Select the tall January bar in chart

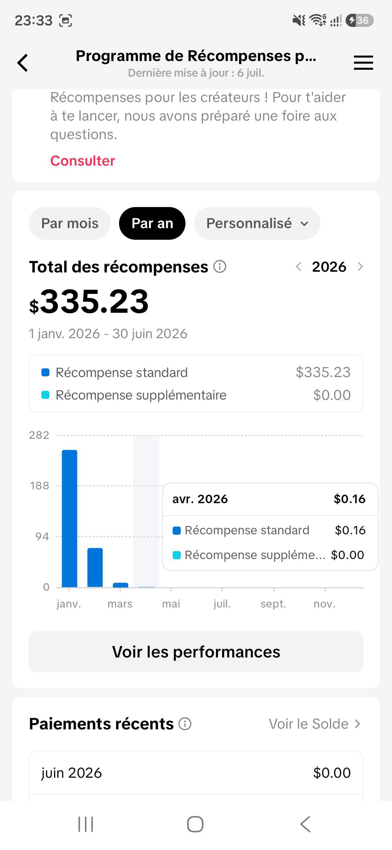click(69, 518)
